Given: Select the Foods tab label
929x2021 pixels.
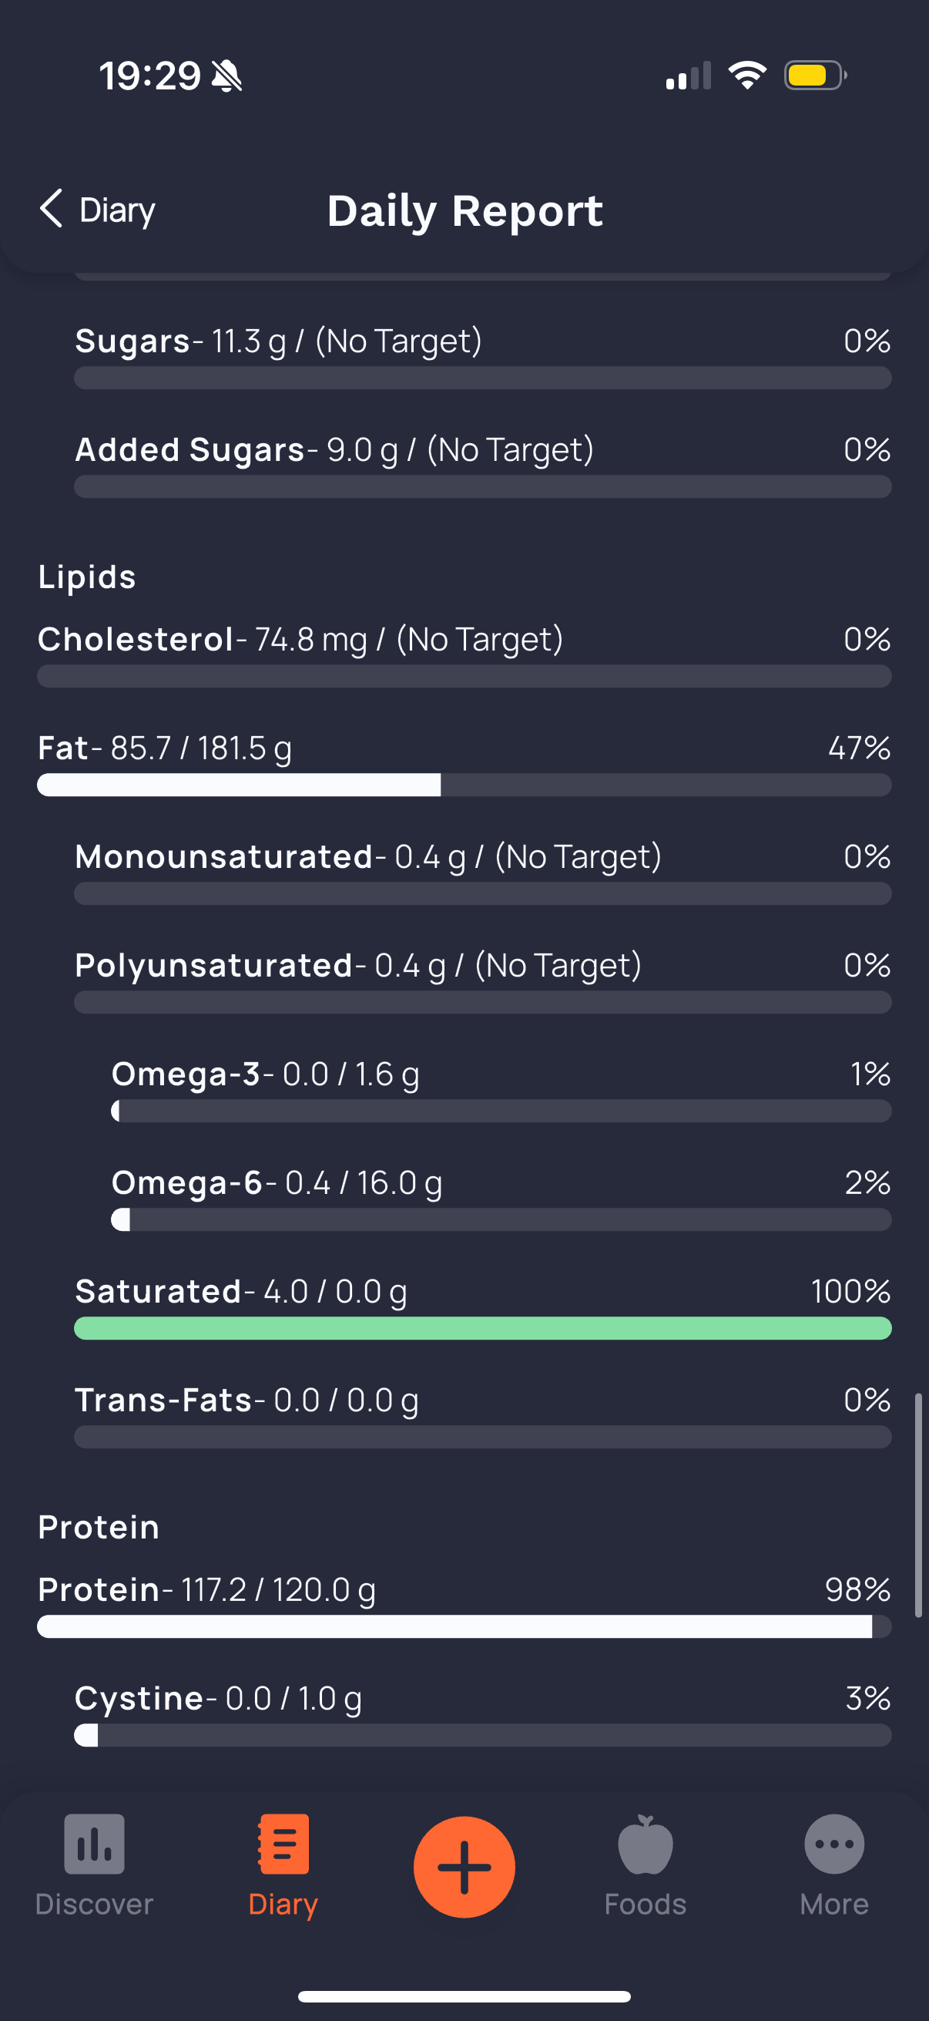Looking at the screenshot, I should tap(646, 1904).
